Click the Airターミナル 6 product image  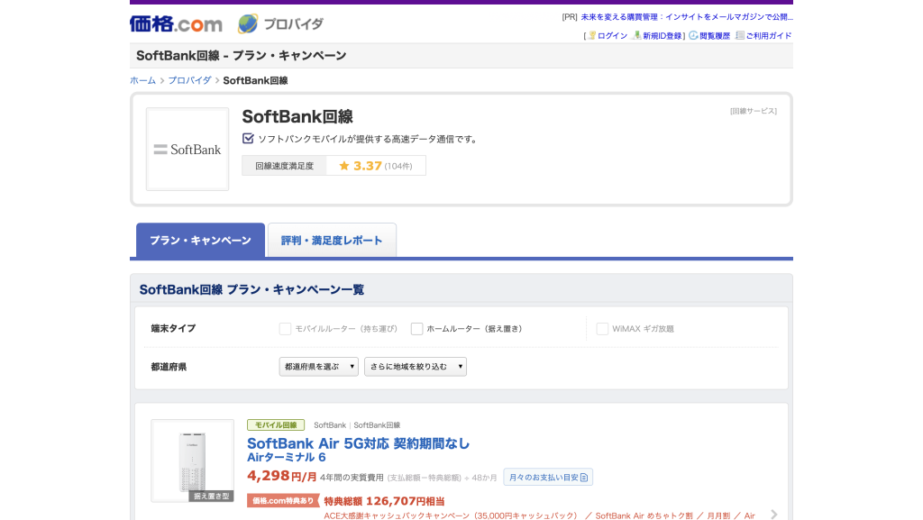[193, 461]
